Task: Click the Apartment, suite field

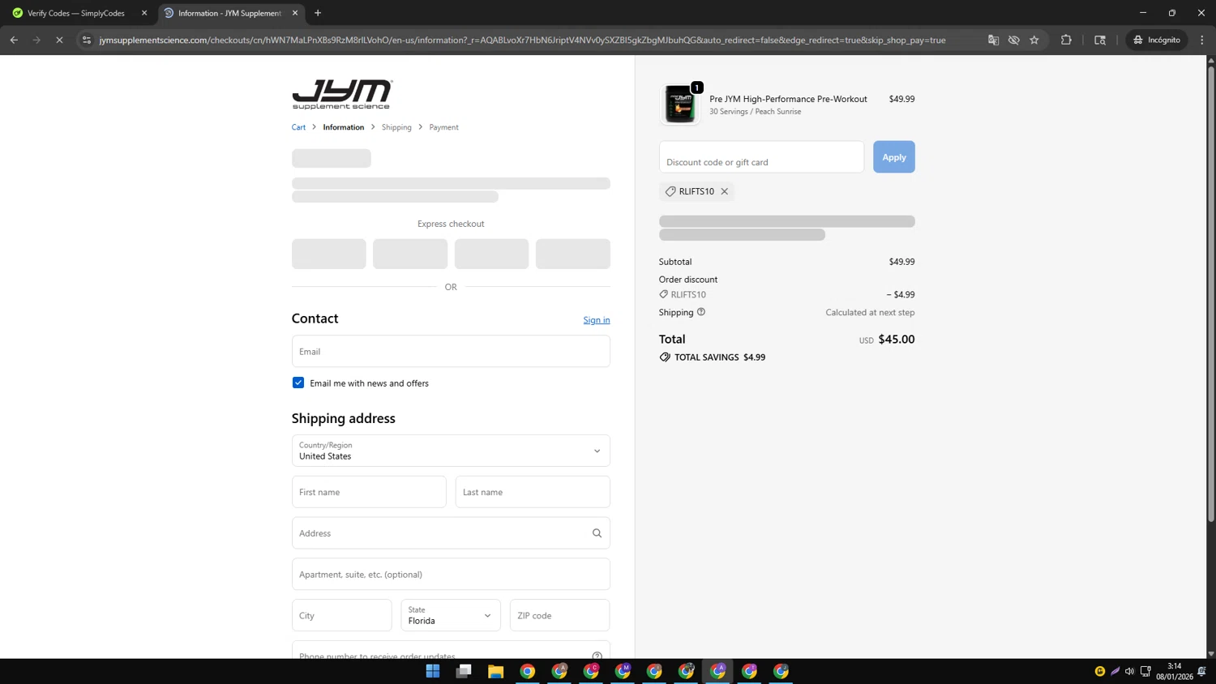Action: coord(451,575)
